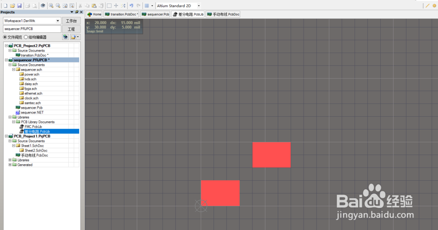This screenshot has height=230, width=438.
Task: Click the Print toolbar icon
Action: tap(28, 6)
